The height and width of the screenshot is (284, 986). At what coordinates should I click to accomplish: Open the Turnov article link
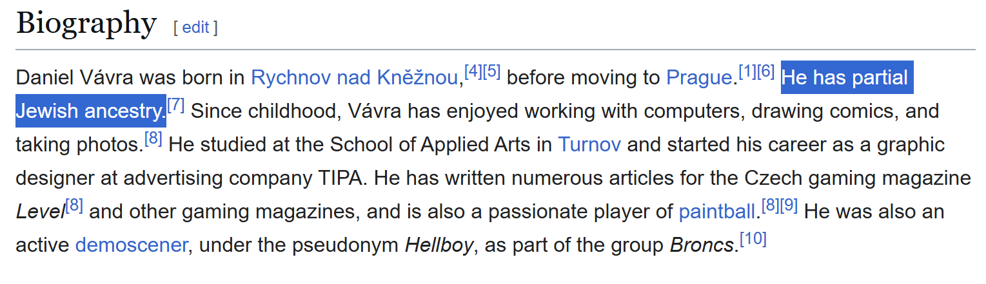point(589,144)
